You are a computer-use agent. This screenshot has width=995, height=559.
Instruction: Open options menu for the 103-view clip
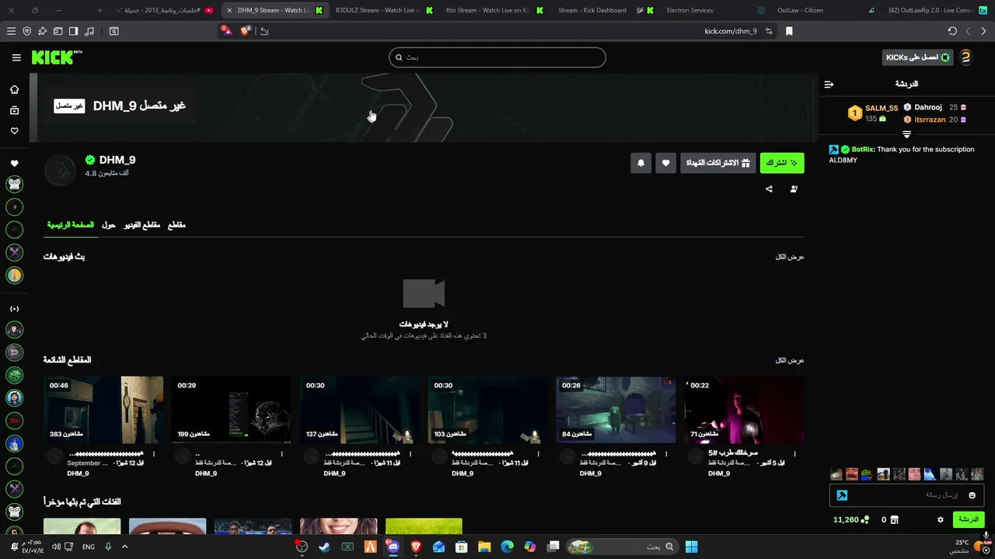pos(538,454)
